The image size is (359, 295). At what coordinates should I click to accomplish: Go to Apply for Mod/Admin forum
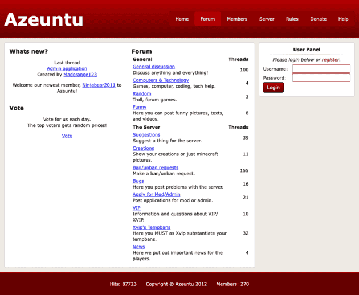coord(156,194)
